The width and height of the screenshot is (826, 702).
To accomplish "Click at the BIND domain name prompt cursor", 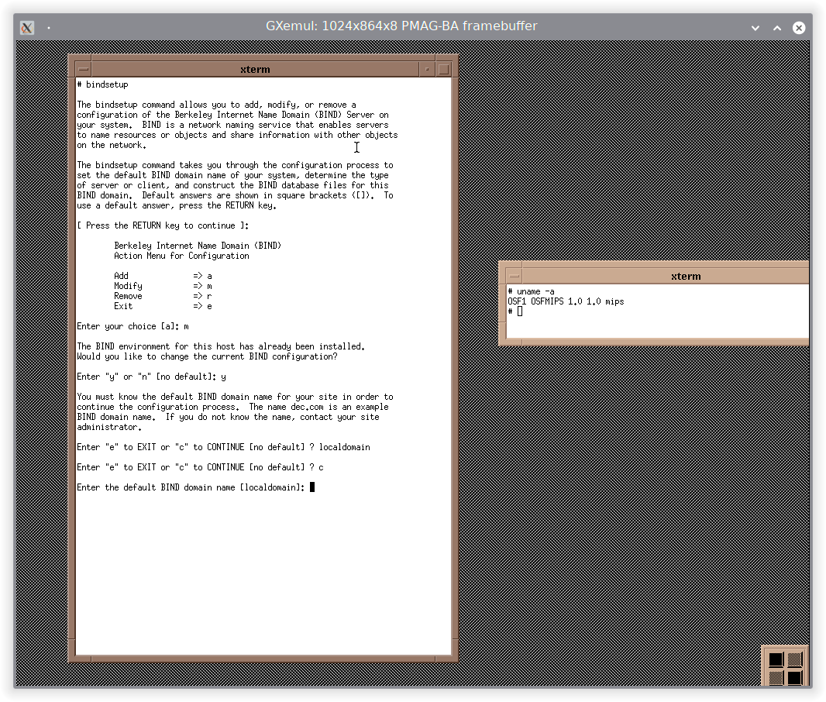I will pyautogui.click(x=312, y=487).
